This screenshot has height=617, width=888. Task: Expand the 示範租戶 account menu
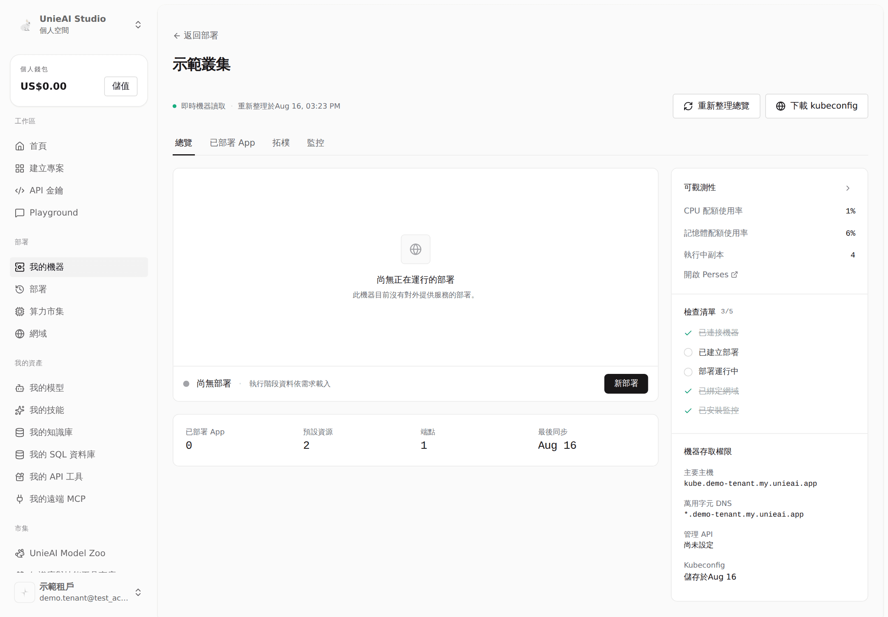point(138,592)
